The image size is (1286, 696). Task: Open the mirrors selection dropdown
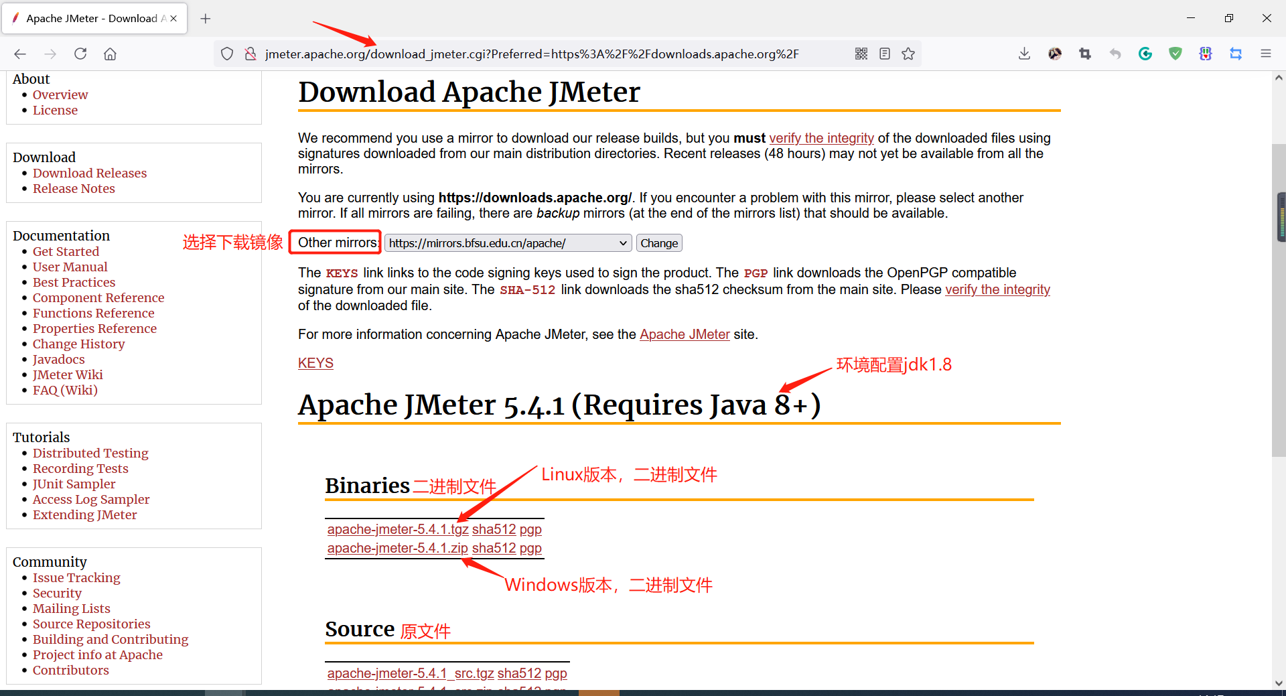point(508,243)
